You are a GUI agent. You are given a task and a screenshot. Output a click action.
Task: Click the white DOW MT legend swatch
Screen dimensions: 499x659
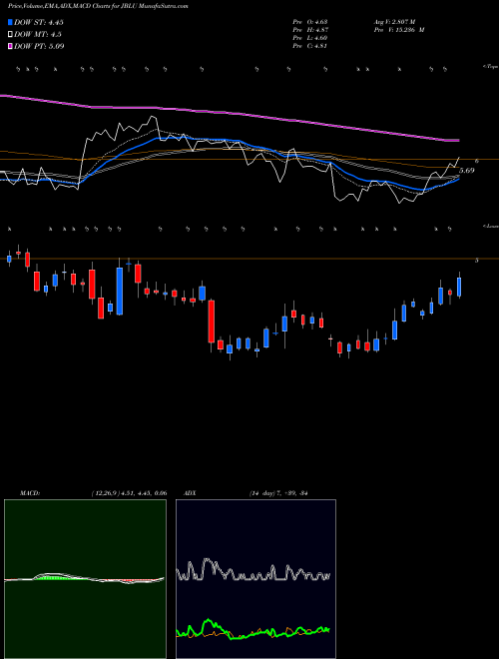[10, 35]
